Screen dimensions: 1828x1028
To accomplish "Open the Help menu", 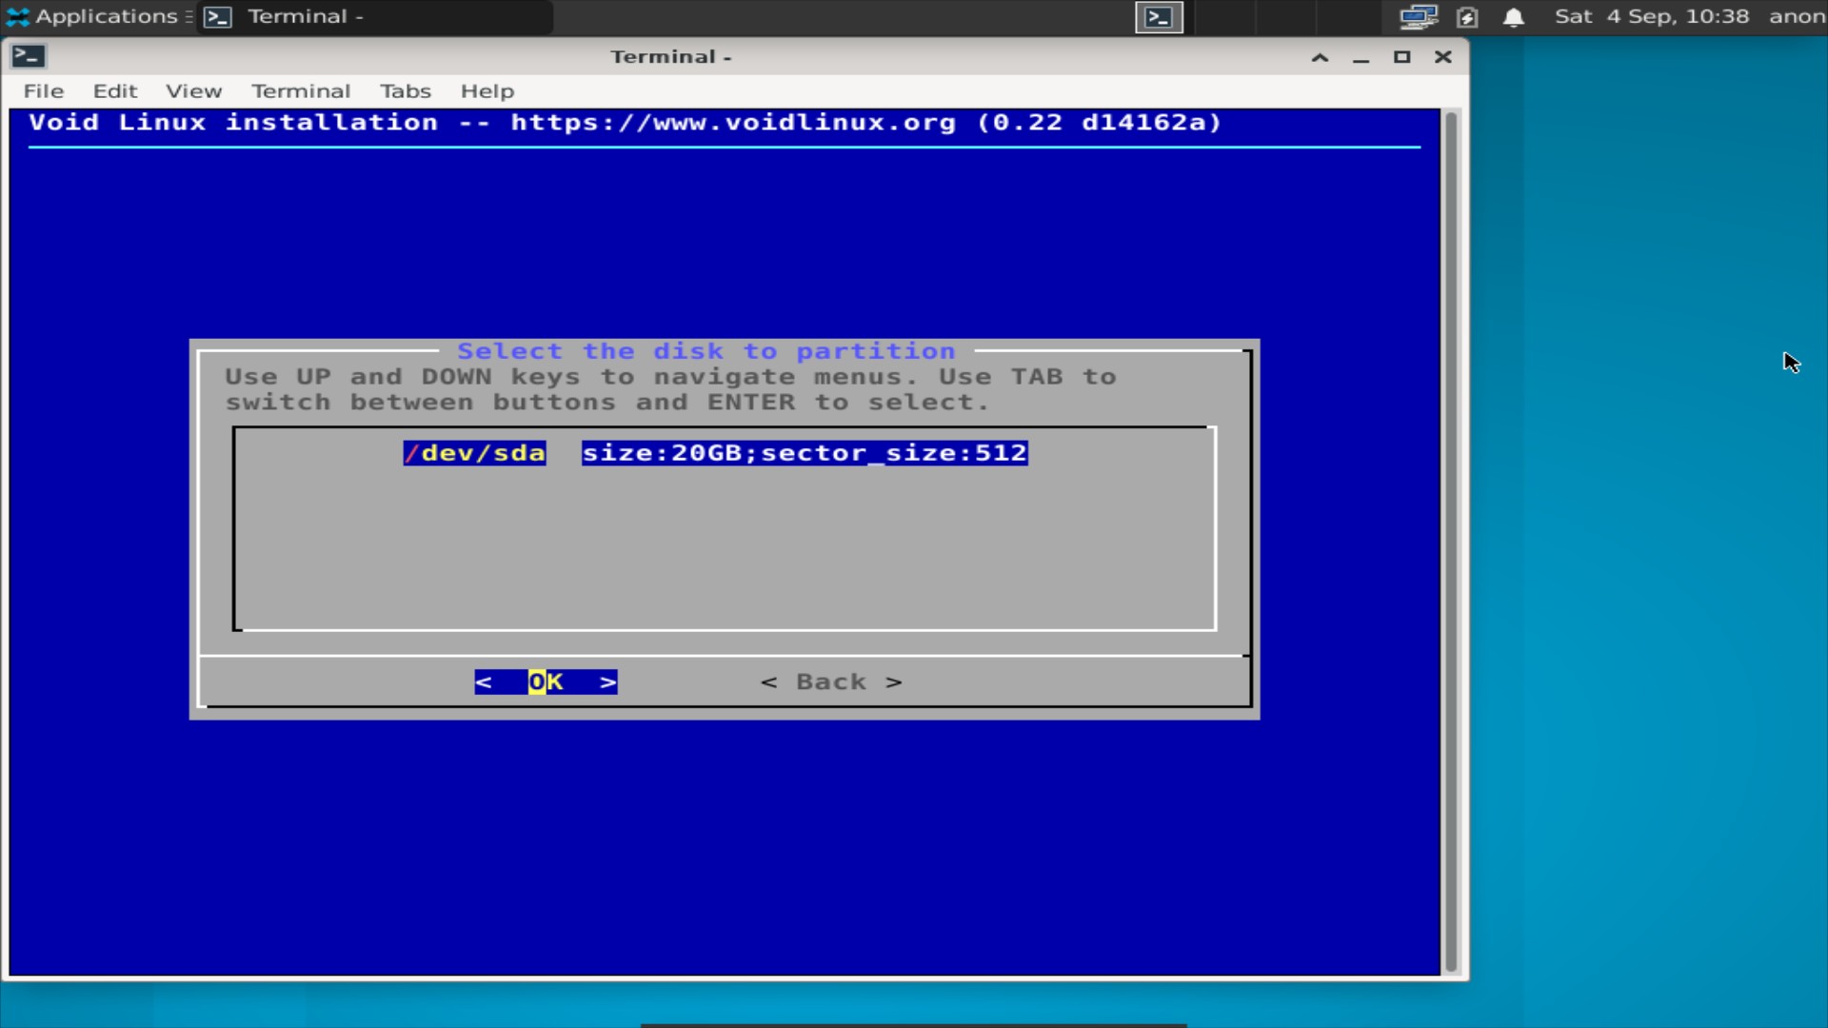I will (487, 90).
